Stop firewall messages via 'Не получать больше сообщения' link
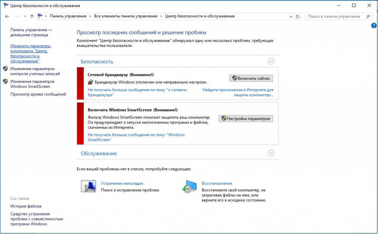Image resolution: width=378 pixels, height=234 pixels. (x=137, y=92)
